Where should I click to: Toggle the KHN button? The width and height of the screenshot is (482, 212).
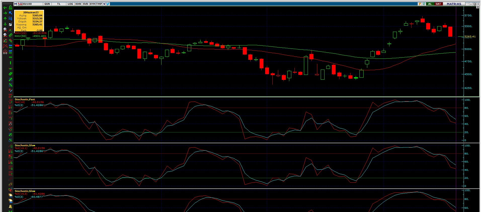pos(78,4)
